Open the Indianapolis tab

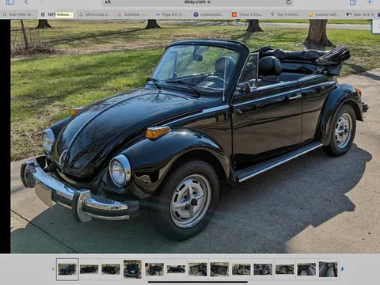tap(210, 14)
